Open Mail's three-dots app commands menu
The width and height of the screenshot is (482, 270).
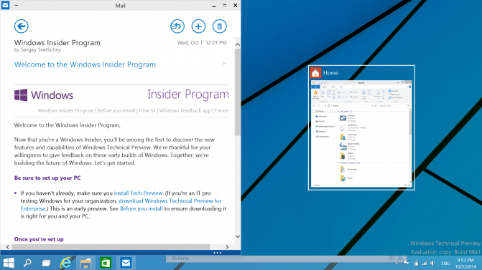[218, 253]
